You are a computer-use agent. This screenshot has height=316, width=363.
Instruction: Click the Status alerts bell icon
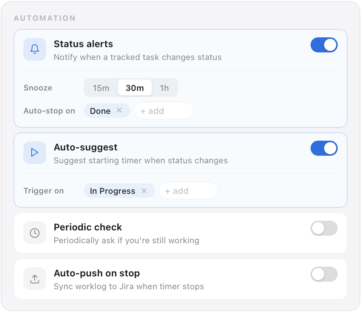pos(35,49)
